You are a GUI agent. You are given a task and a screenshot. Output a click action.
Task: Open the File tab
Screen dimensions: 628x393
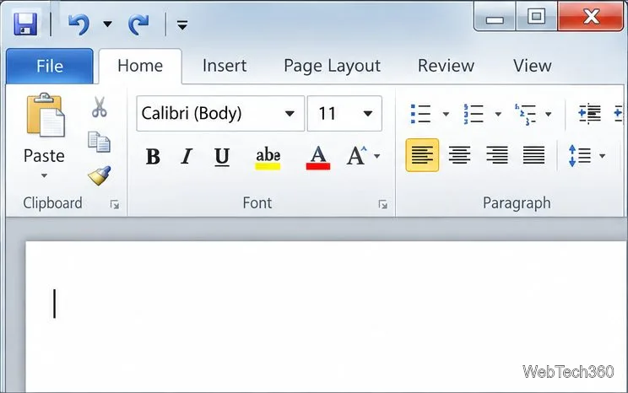(x=50, y=66)
